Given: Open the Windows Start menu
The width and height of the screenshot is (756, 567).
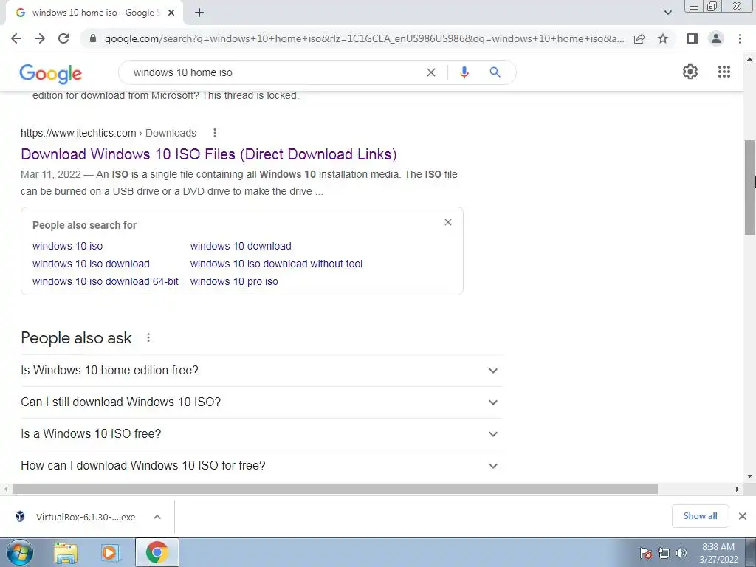Looking at the screenshot, I should click(20, 552).
